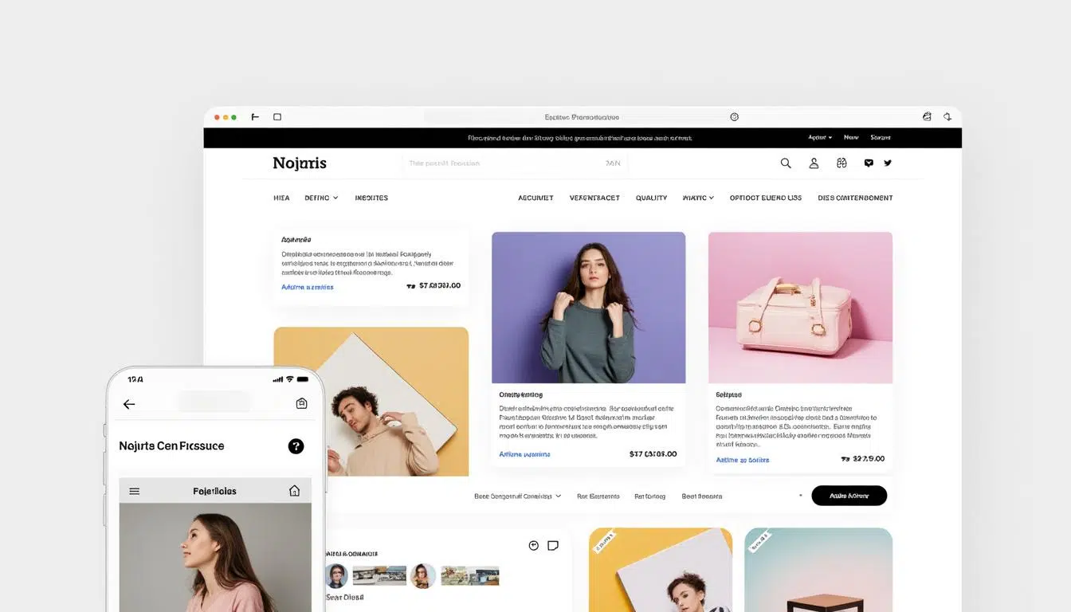Tap the black question mark help icon
Image resolution: width=1071 pixels, height=612 pixels.
point(296,446)
